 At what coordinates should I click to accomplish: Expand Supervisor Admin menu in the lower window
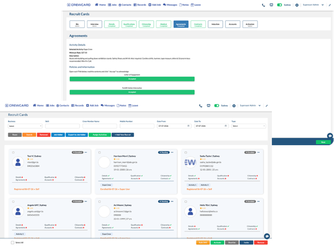tap(250, 105)
